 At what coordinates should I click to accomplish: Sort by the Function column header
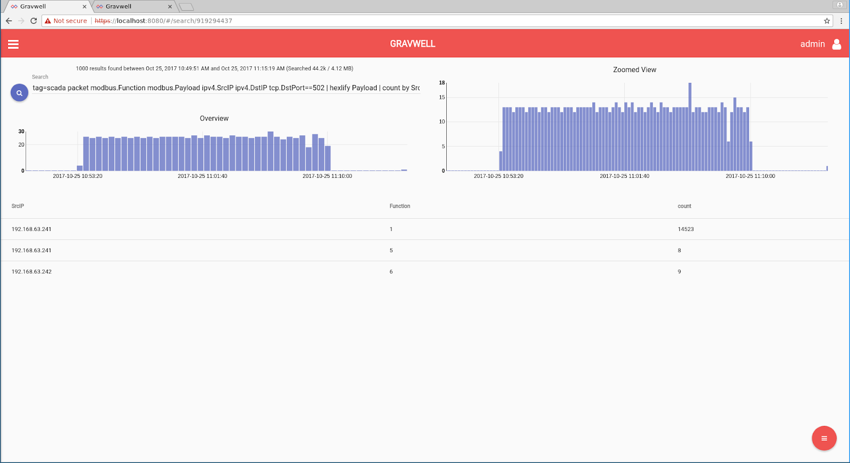399,206
